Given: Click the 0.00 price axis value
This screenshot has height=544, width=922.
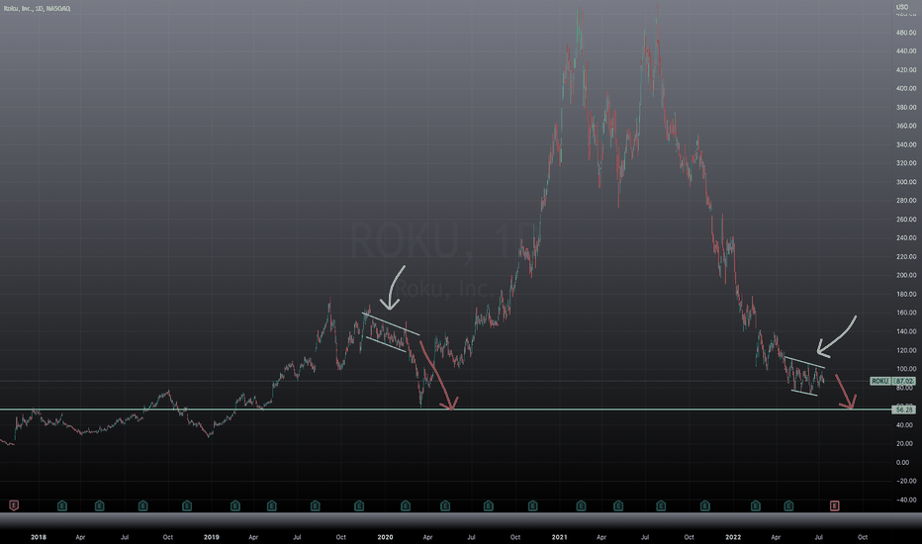Looking at the screenshot, I should pos(902,462).
